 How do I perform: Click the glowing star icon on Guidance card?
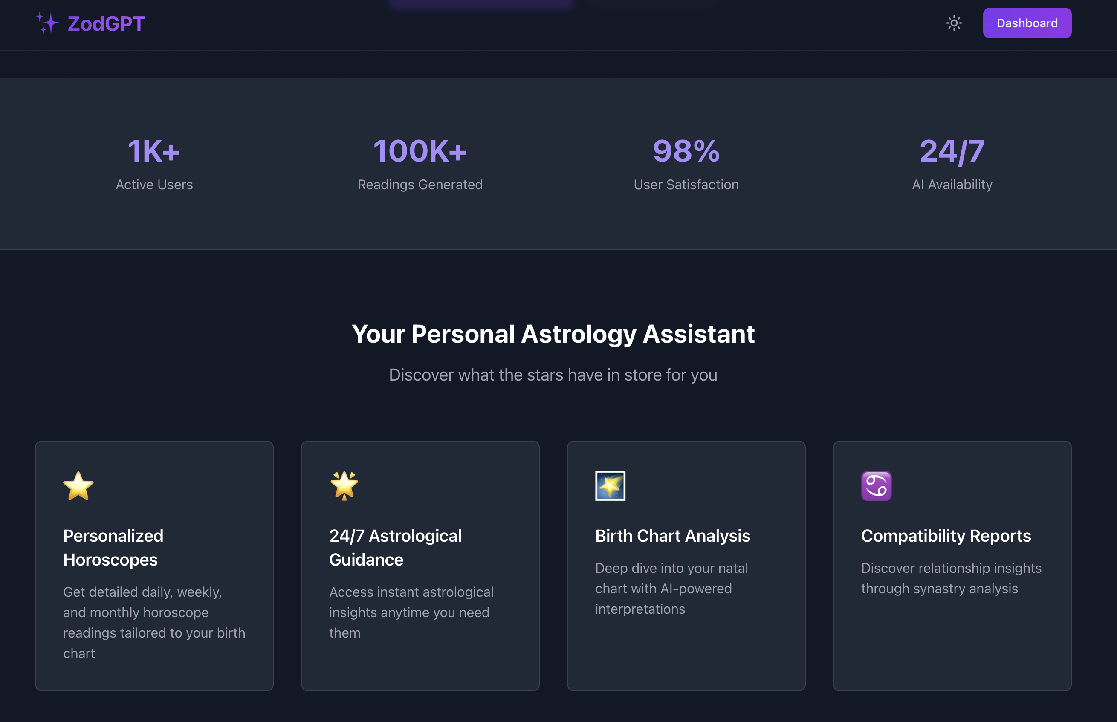344,486
